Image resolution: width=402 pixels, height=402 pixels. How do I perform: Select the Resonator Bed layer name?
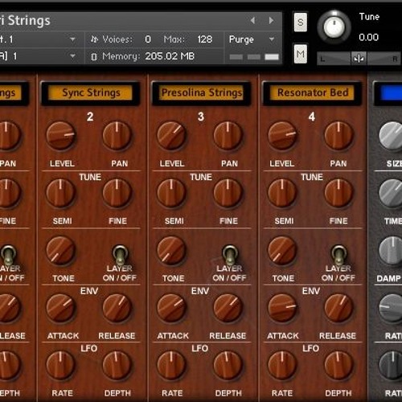coord(313,92)
